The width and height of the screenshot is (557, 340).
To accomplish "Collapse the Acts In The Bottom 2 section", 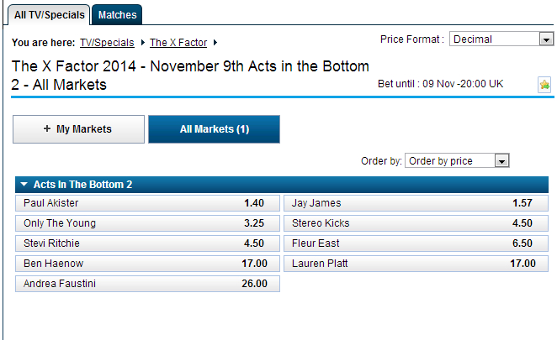I will [24, 185].
